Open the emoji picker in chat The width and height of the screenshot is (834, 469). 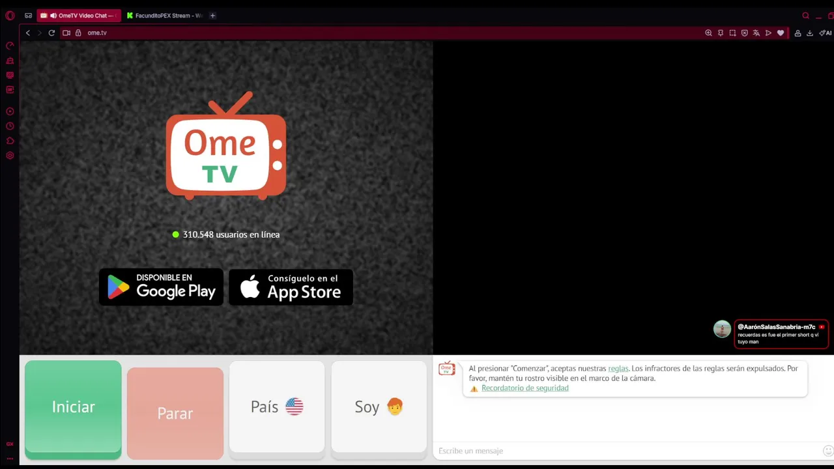[828, 451]
